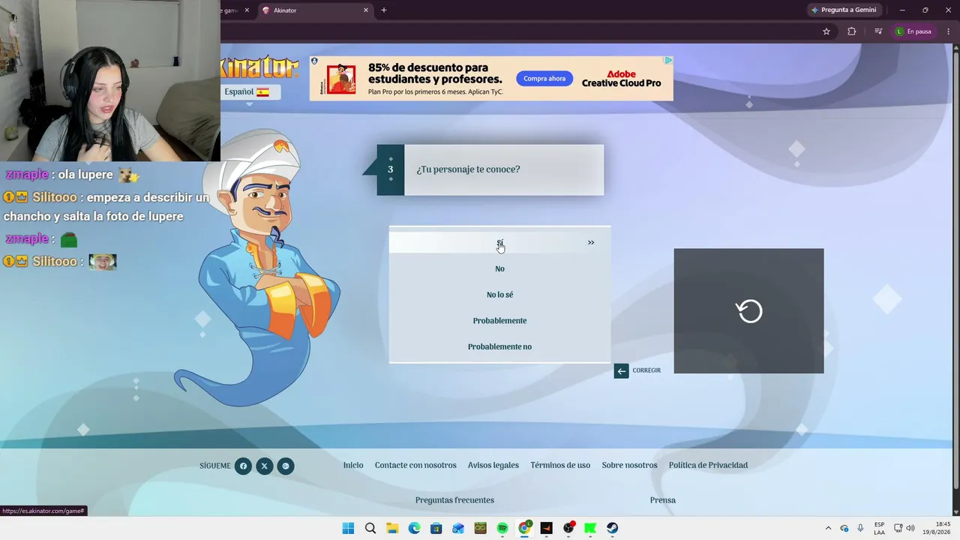Screen dimensions: 960x540
Task: Open Microsoft Store from the taskbar
Action: click(x=436, y=528)
